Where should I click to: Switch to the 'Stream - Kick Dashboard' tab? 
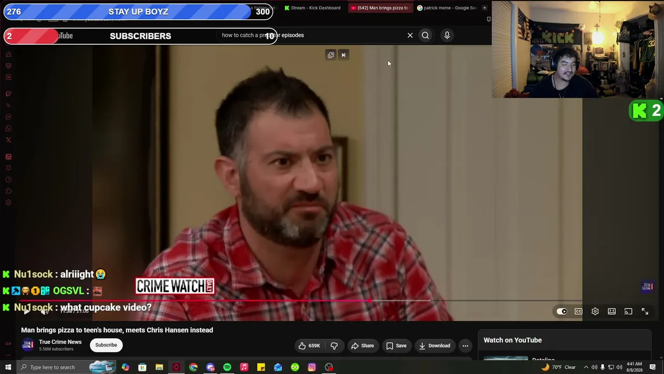point(312,8)
